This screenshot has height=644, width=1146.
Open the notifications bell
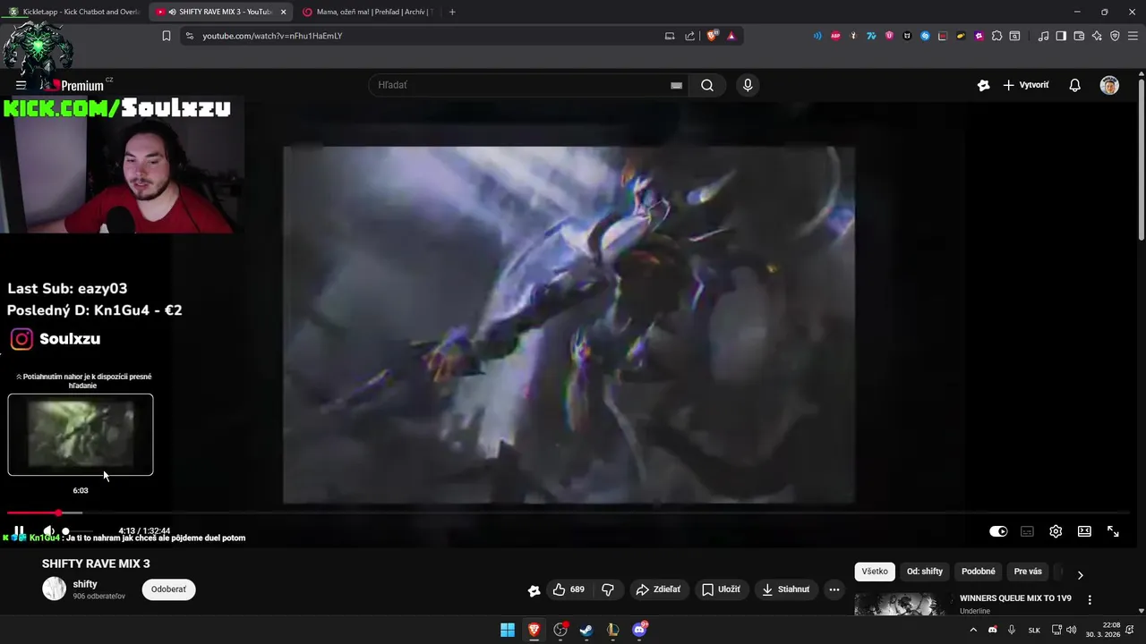[x=1074, y=85]
